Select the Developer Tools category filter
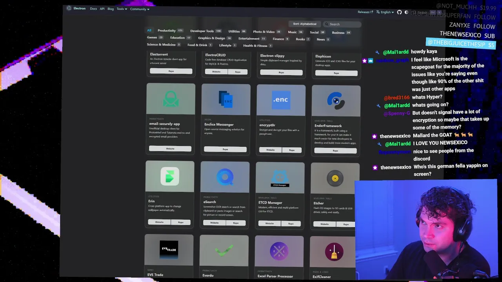The height and width of the screenshot is (282, 502). point(206,31)
